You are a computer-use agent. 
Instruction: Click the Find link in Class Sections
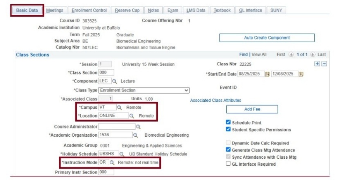click(243, 55)
